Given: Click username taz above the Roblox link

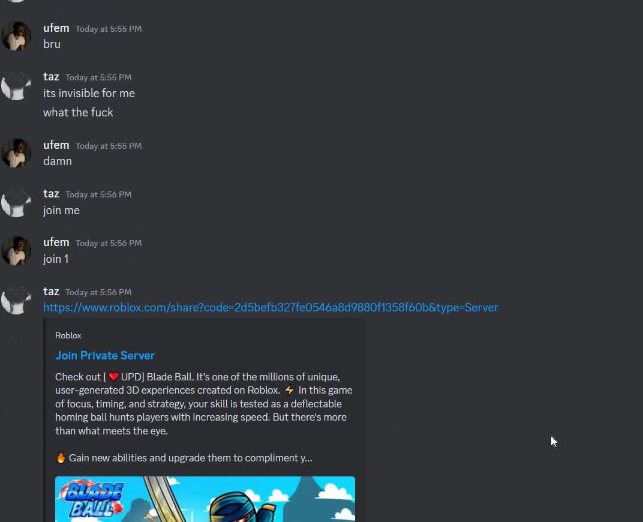Looking at the screenshot, I should [51, 292].
